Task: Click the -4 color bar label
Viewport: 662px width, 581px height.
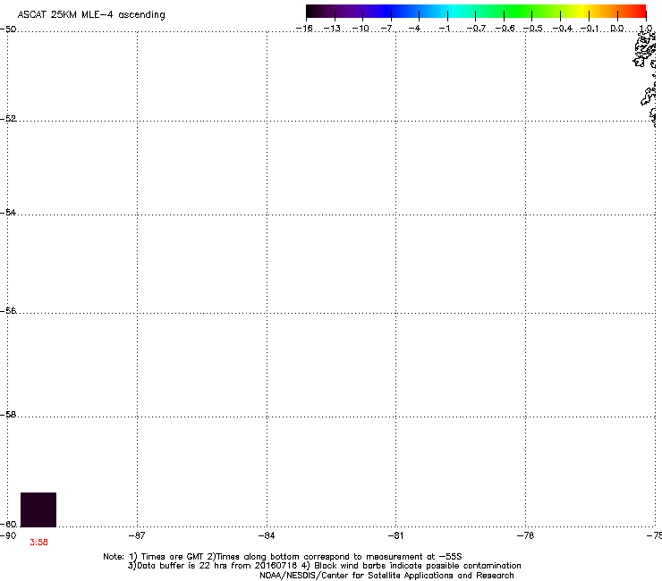Action: coord(414,29)
